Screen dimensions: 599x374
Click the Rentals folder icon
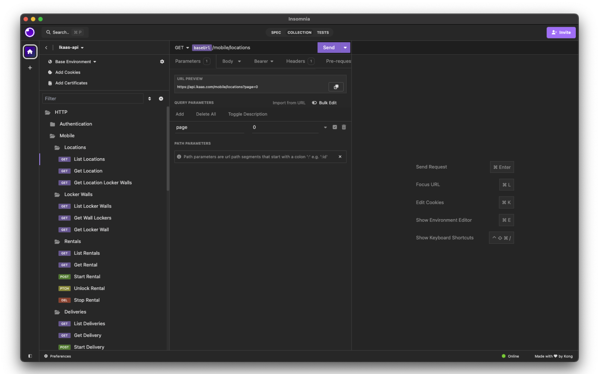[x=57, y=241]
